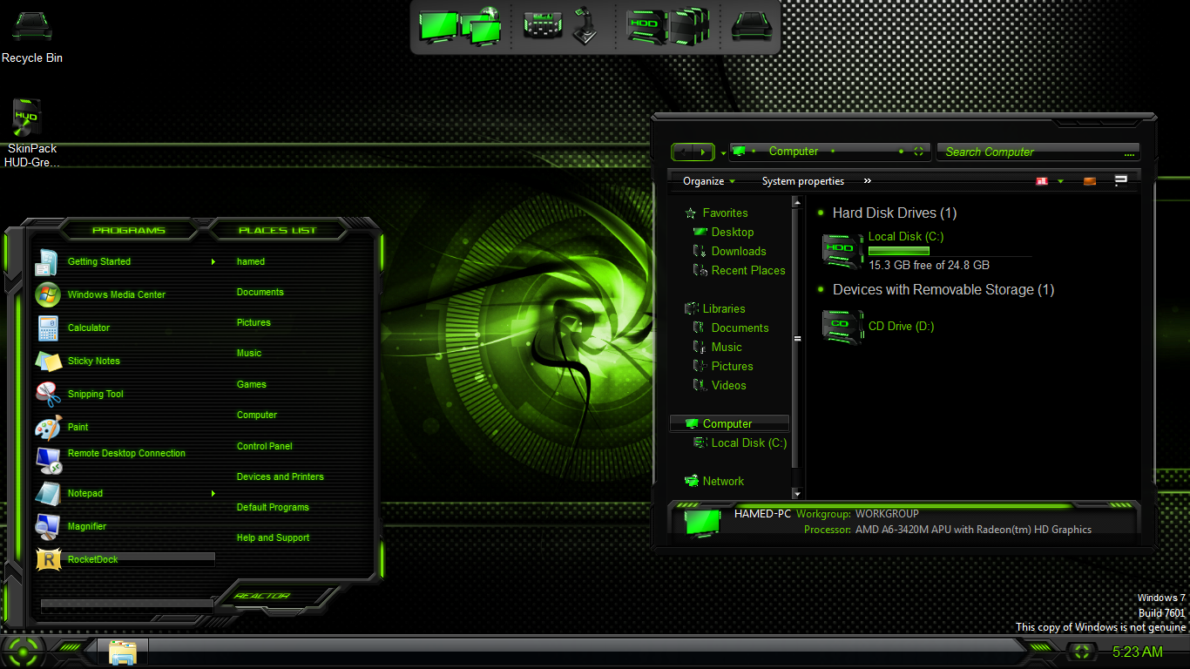Click the help icon in Explorer toolbar
The image size is (1190, 669).
[1121, 181]
